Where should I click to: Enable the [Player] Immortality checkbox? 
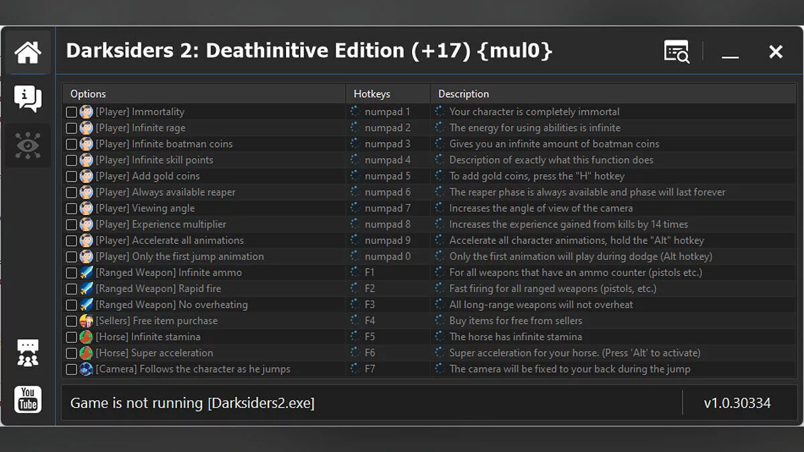tap(71, 111)
